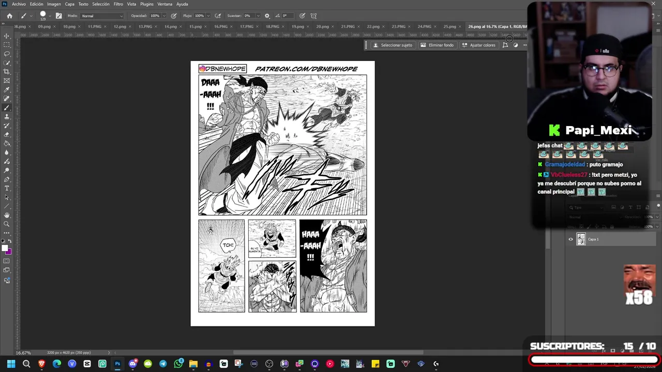This screenshot has height=372, width=662.
Task: Select the Frame tool
Action: [7, 81]
